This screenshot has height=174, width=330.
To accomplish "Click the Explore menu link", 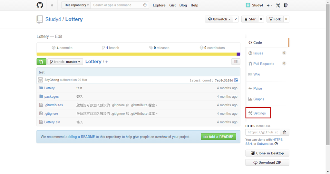I will pyautogui.click(x=159, y=5).
